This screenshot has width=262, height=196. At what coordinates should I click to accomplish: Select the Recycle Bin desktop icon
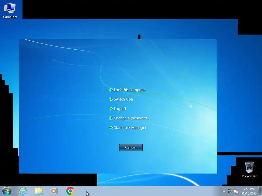pos(249,169)
